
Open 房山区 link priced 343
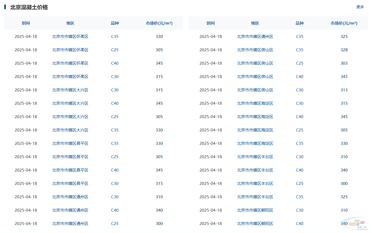(255, 77)
